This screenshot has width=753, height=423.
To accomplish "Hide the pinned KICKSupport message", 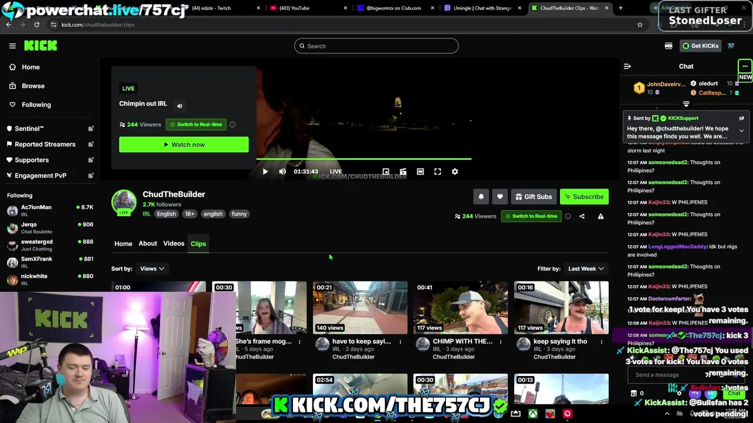I will pos(741,118).
